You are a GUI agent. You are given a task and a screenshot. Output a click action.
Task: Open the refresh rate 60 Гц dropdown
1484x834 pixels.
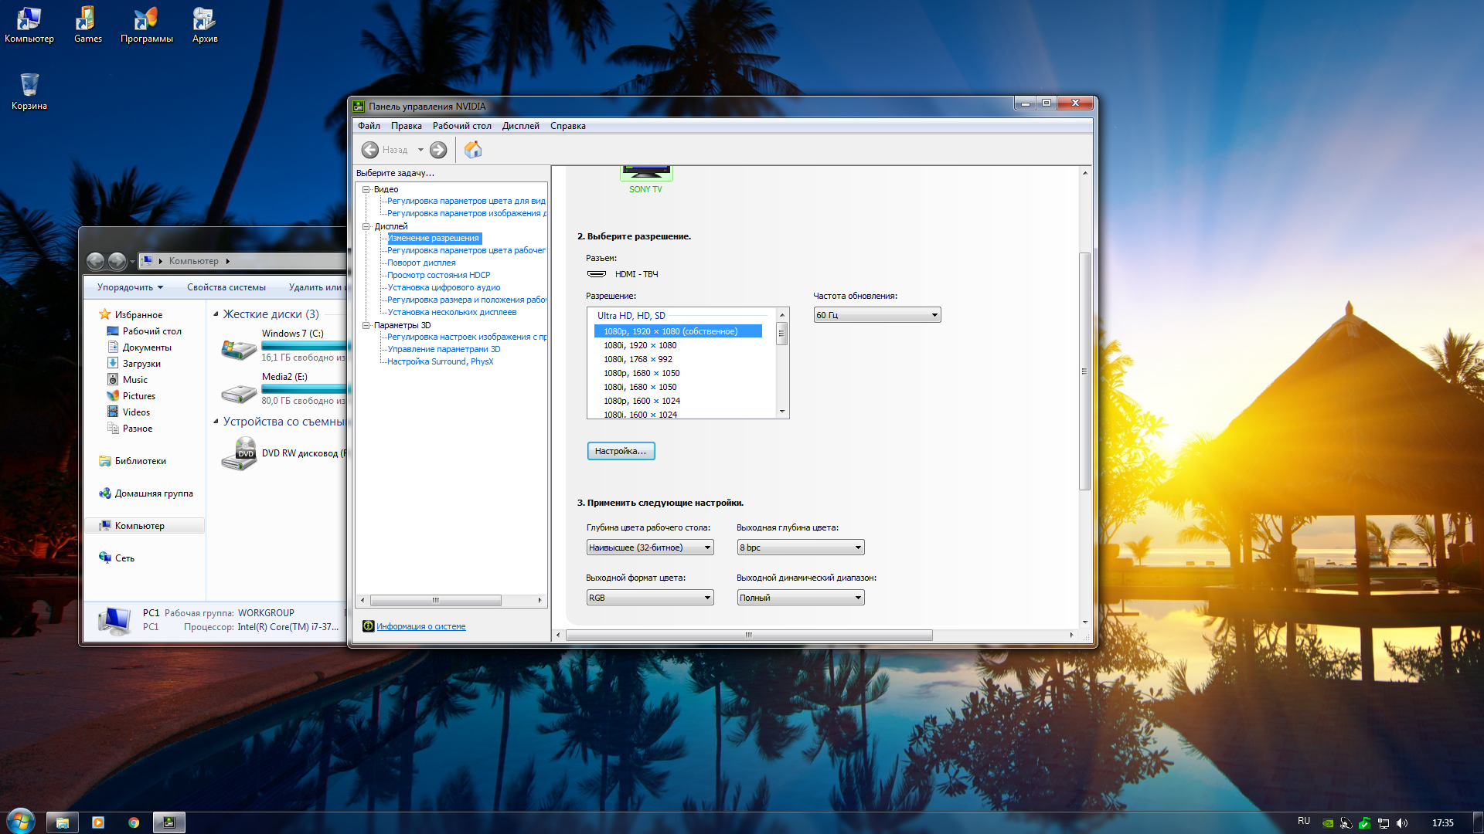[876, 315]
